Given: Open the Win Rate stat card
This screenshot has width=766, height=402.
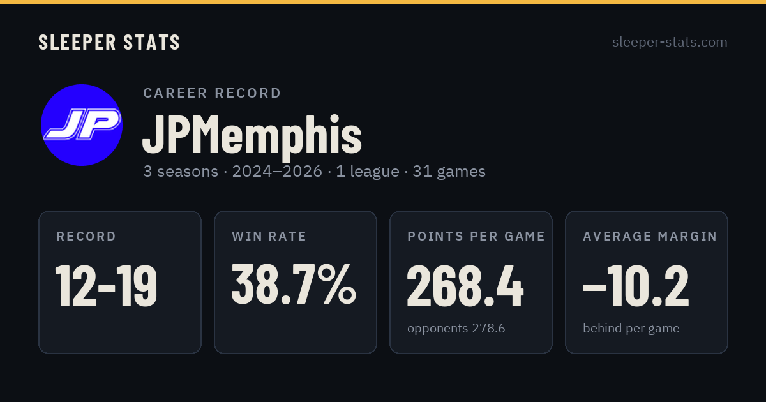Looking at the screenshot, I should coord(296,282).
